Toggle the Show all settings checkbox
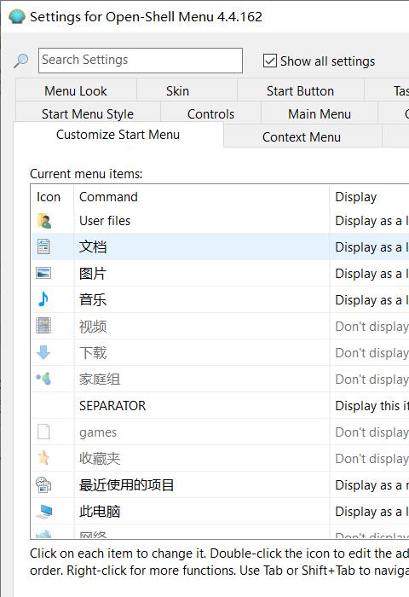 [270, 61]
